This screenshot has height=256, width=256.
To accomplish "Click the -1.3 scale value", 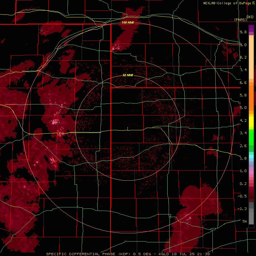I will (x=242, y=209).
